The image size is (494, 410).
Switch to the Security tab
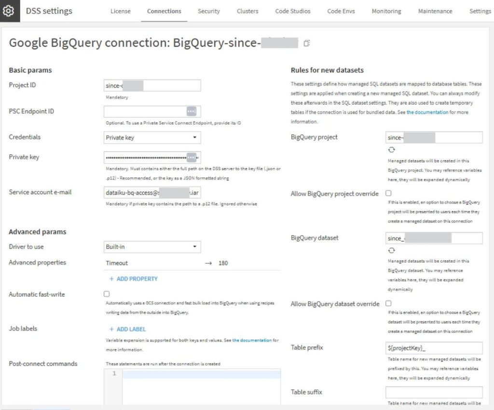tap(208, 11)
